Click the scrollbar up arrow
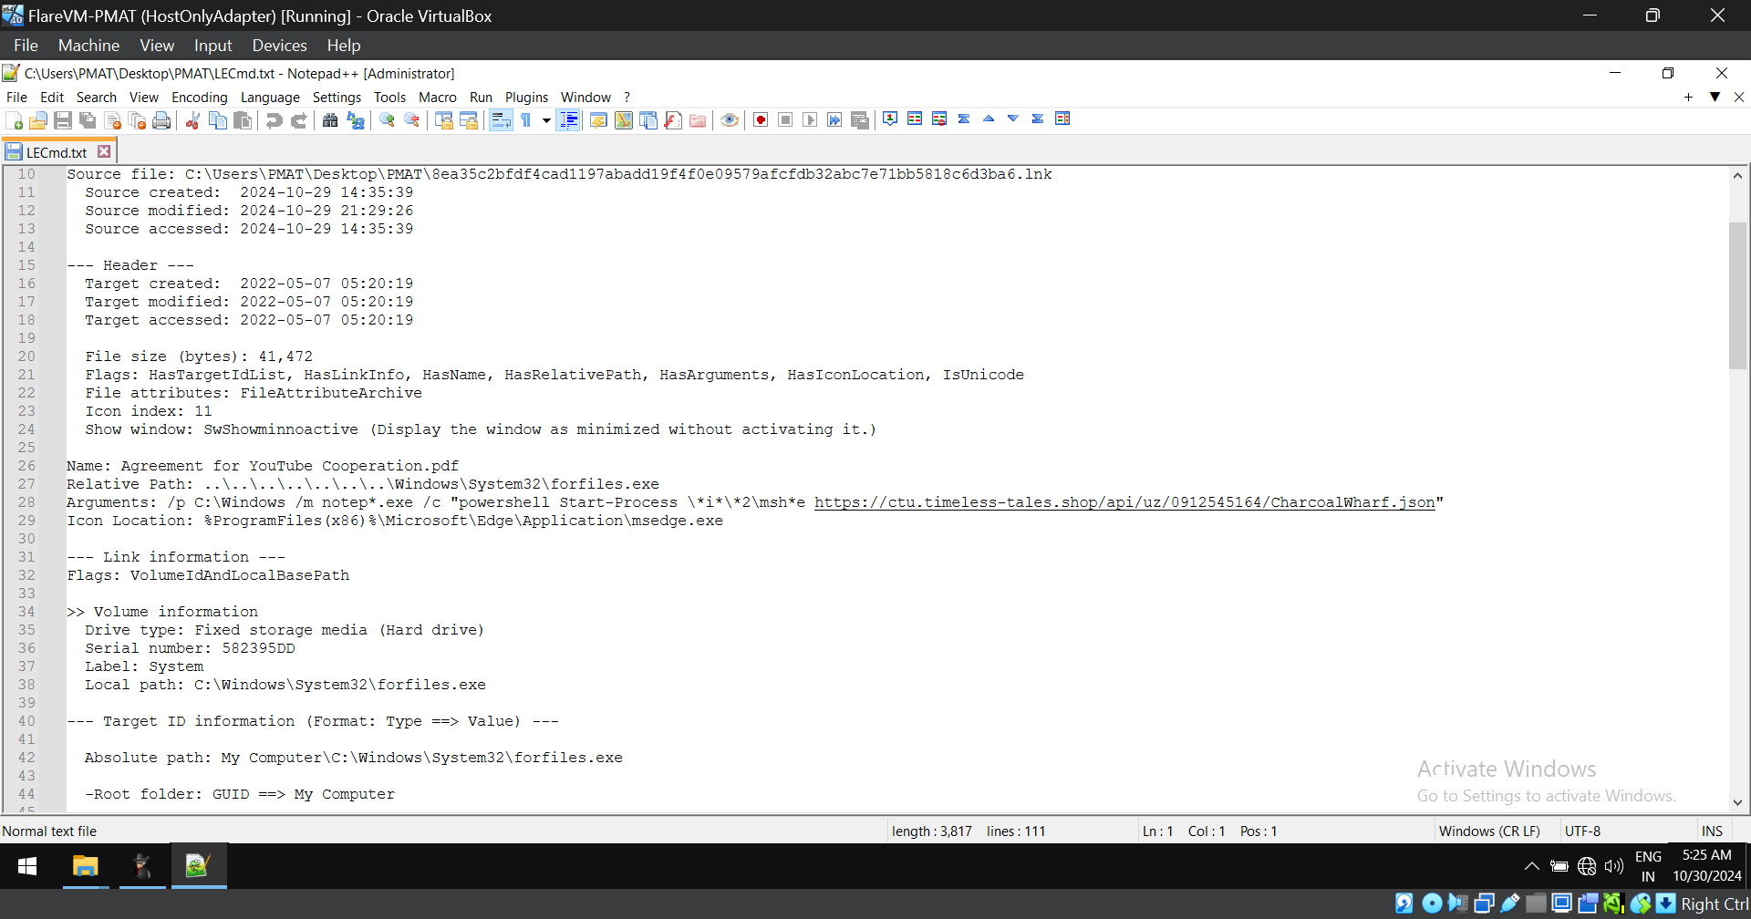The width and height of the screenshot is (1751, 919). pyautogui.click(x=1737, y=175)
